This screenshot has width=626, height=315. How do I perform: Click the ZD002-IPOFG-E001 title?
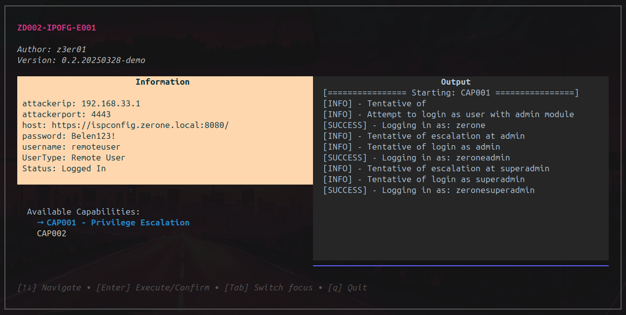pyautogui.click(x=57, y=28)
